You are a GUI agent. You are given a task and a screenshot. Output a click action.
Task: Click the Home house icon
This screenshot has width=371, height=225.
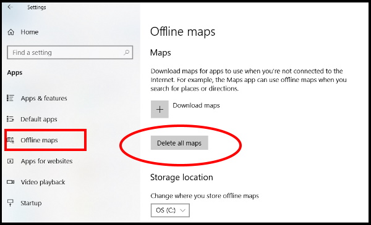(11, 32)
